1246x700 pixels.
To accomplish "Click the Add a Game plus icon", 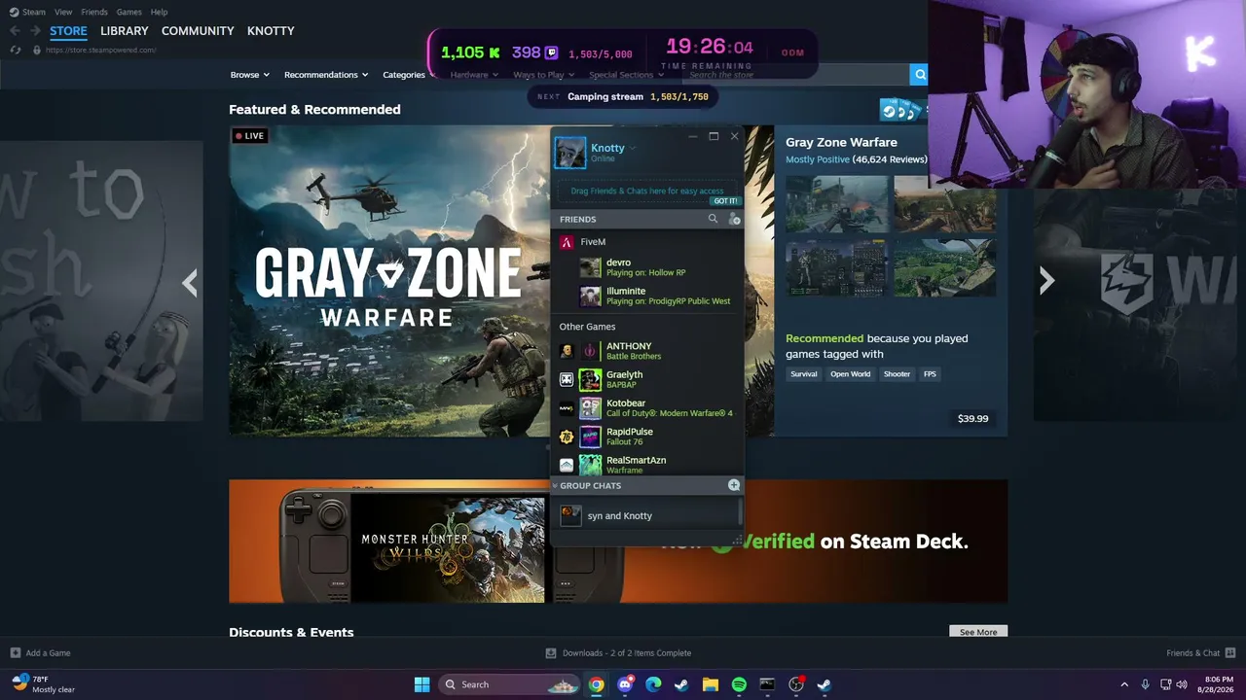I will pyautogui.click(x=15, y=653).
